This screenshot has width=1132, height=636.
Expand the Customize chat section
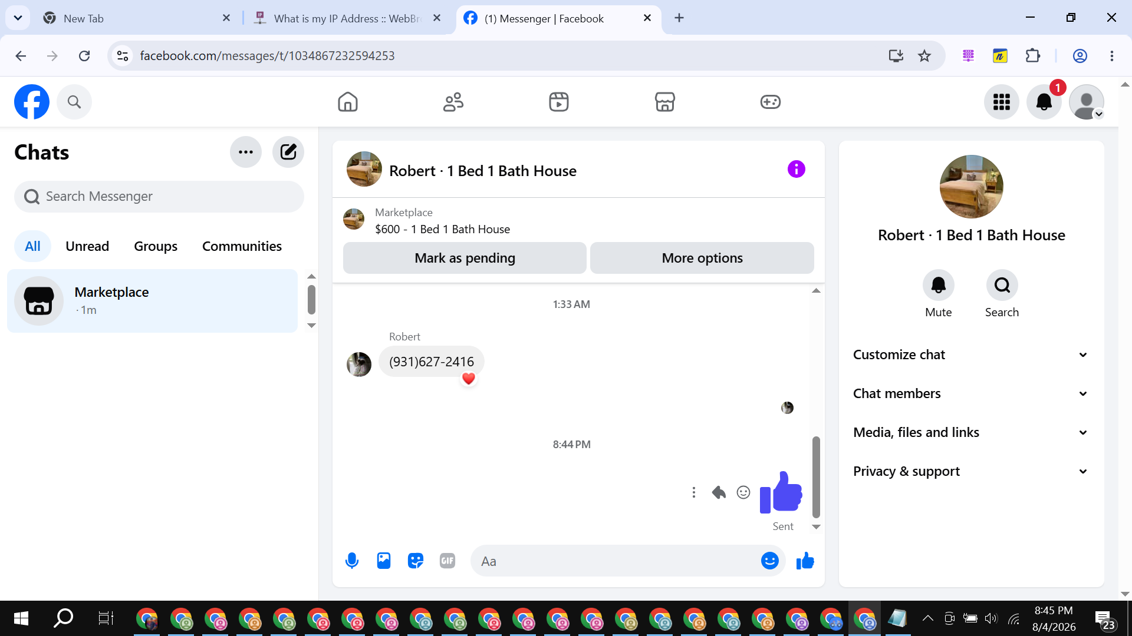pos(971,355)
